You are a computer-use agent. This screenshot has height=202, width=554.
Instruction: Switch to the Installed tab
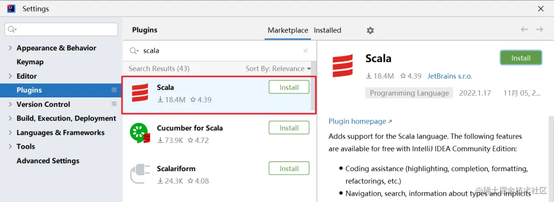(327, 30)
